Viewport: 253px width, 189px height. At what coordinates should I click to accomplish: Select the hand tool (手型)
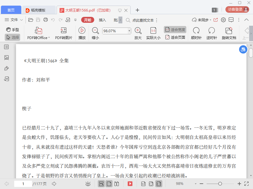(x=12, y=30)
